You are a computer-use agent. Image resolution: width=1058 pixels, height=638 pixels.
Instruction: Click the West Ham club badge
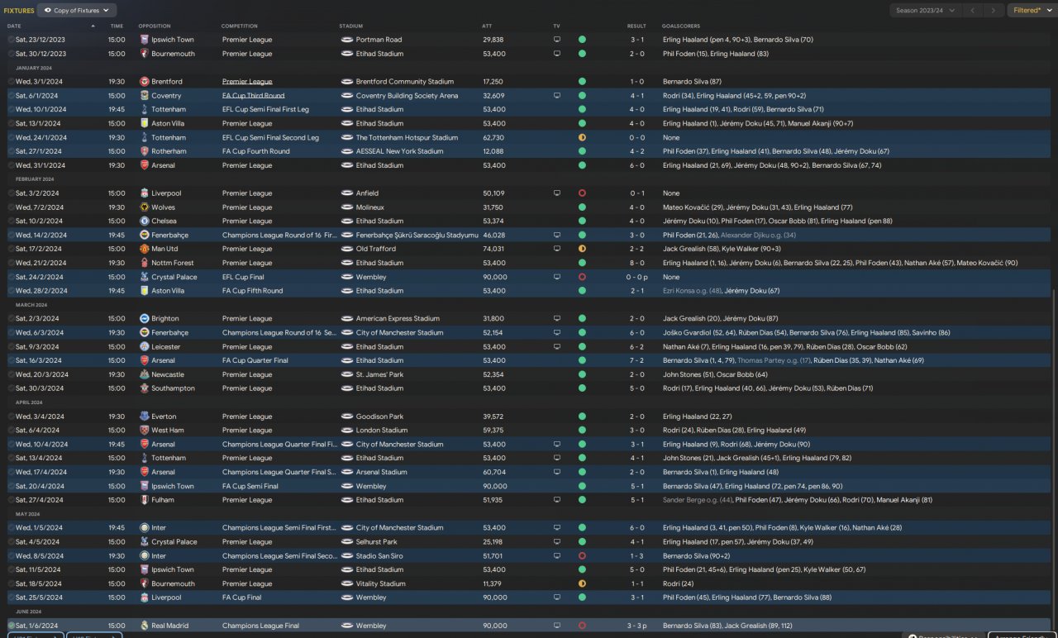(x=145, y=431)
